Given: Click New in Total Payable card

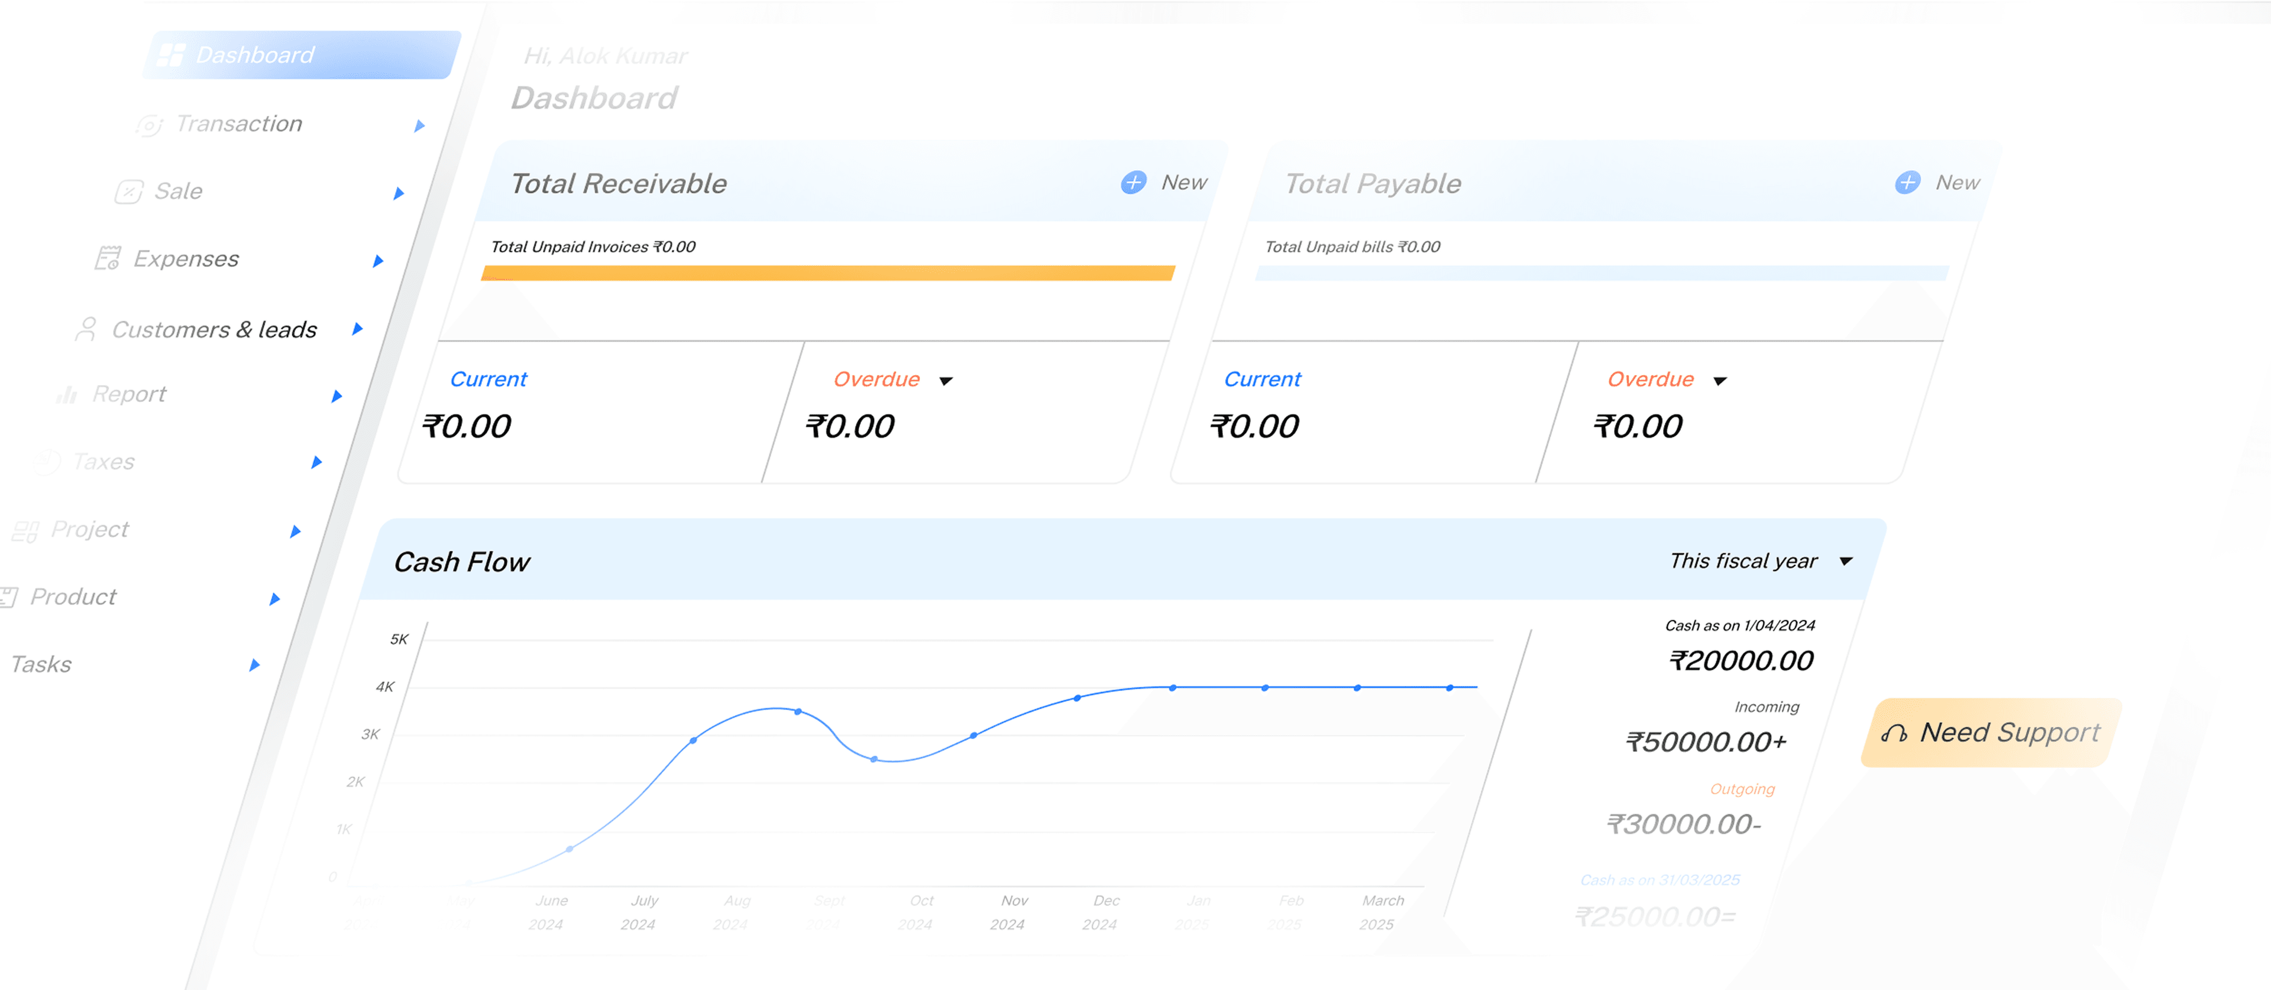Looking at the screenshot, I should (1958, 182).
